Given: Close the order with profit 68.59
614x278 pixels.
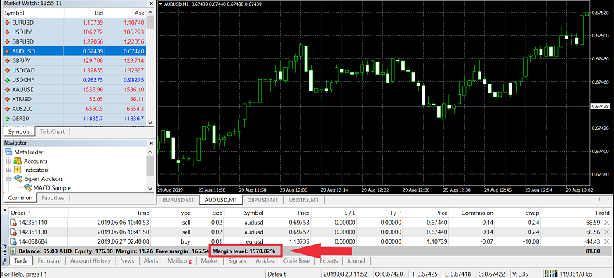Looking at the screenshot, I should coord(606,223).
